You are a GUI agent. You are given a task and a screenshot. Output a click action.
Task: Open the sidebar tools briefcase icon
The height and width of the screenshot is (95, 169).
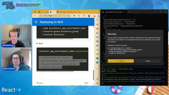coord(97,29)
